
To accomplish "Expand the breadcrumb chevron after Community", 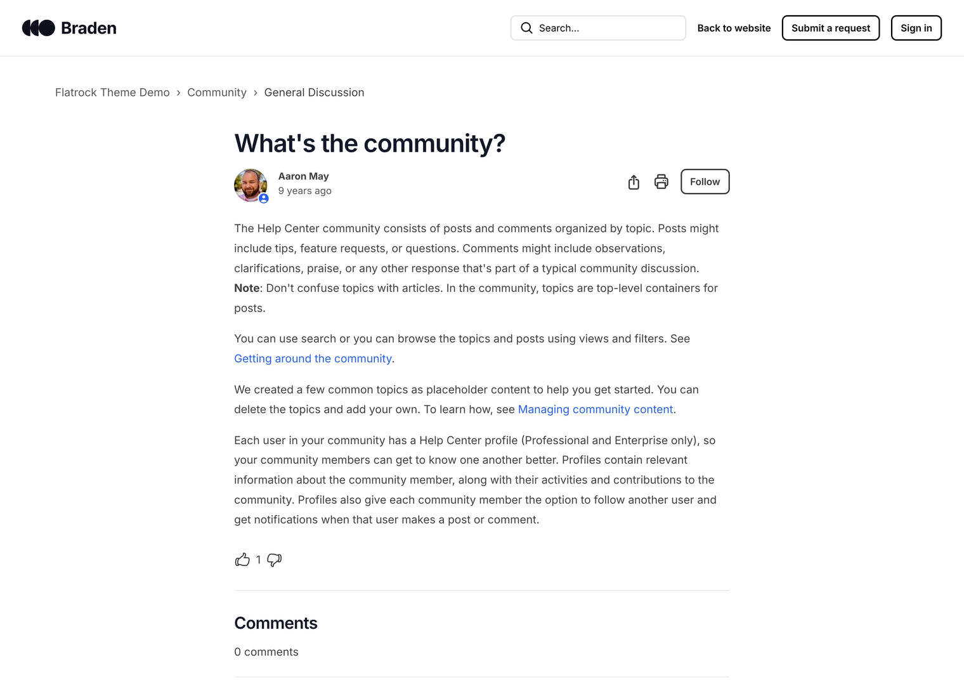I will 255,93.
